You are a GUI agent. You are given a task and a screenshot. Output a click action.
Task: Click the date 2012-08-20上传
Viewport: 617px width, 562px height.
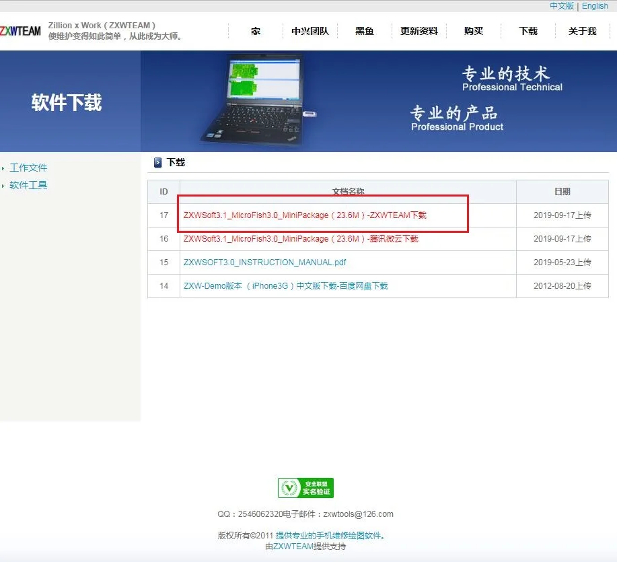tap(562, 286)
